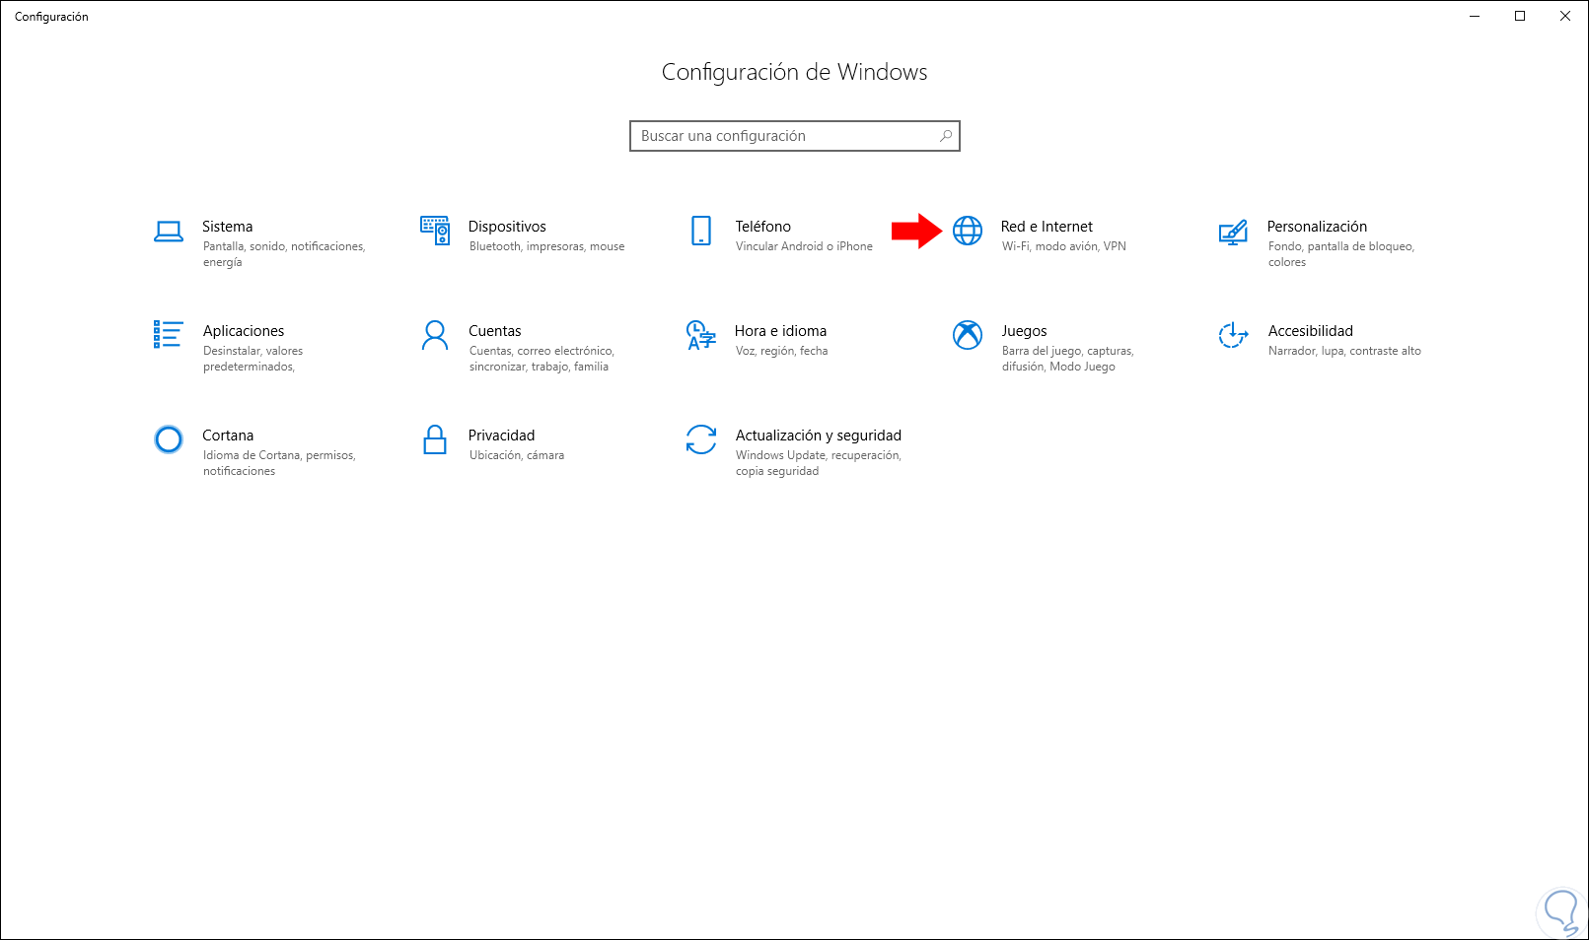Click the Privacidad padlock icon
1589x940 pixels.
point(435,439)
